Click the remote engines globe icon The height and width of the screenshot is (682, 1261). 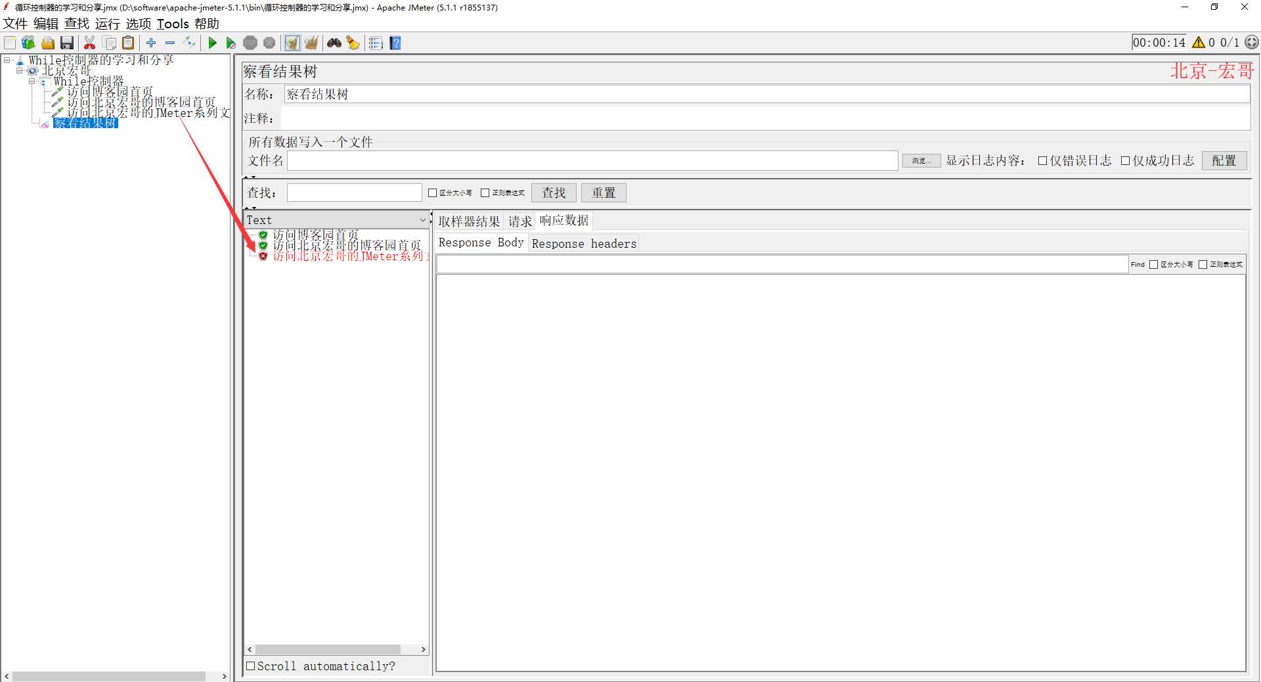[1252, 43]
